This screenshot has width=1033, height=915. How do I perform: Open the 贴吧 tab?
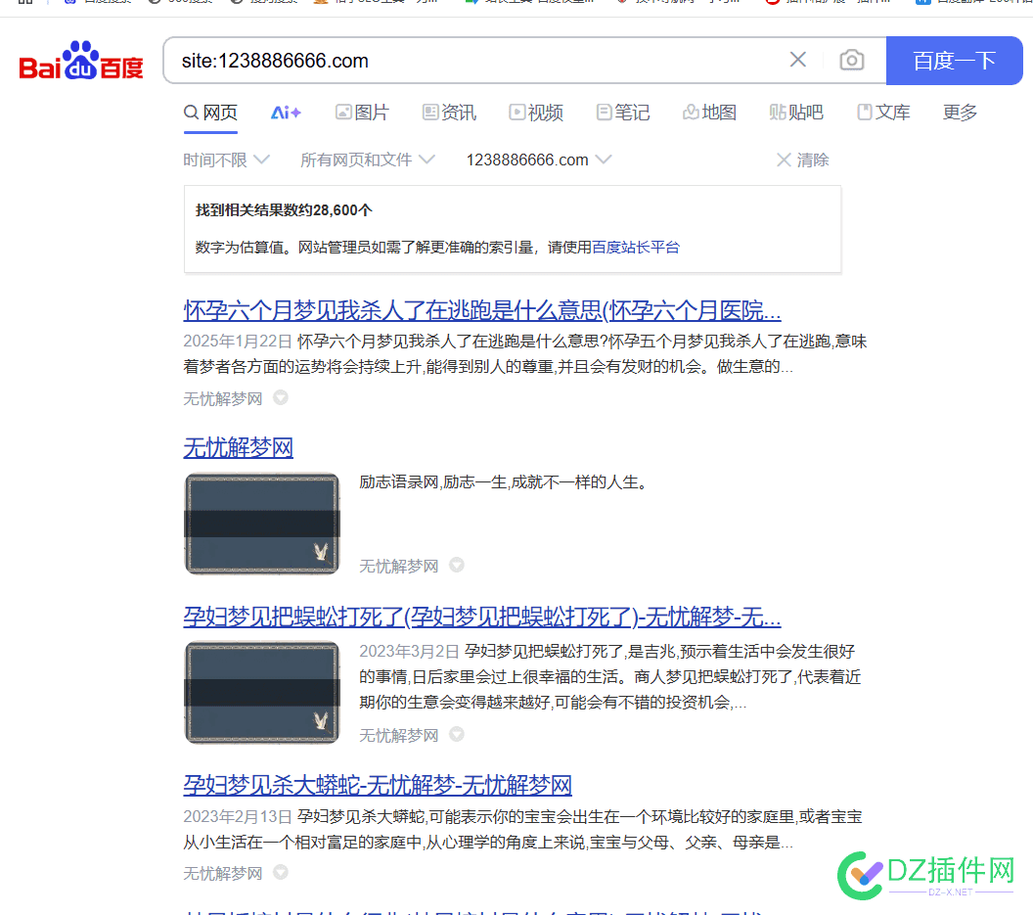pyautogui.click(x=796, y=113)
